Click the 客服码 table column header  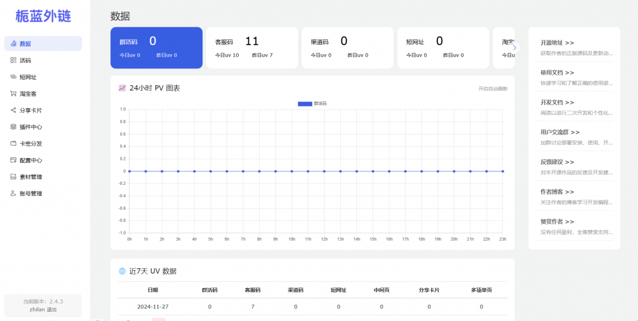(x=253, y=290)
